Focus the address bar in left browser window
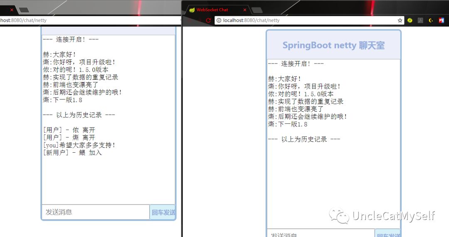 [x=90, y=20]
